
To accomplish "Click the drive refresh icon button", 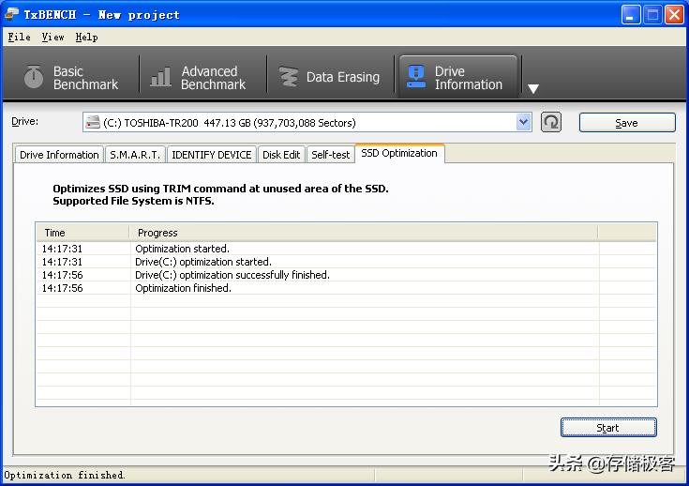I will coord(551,122).
